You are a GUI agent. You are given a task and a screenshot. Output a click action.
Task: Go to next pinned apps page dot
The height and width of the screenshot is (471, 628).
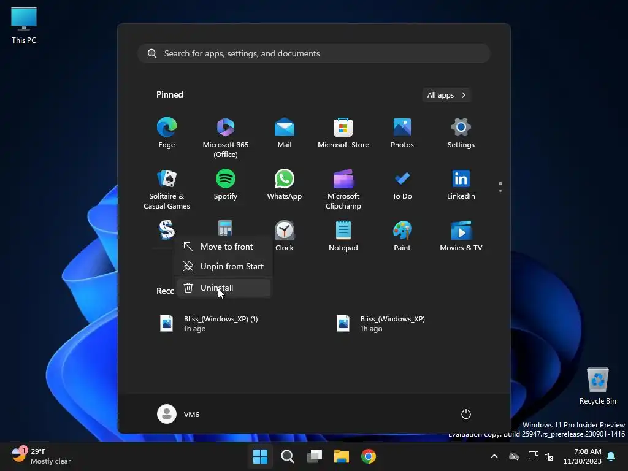500,191
